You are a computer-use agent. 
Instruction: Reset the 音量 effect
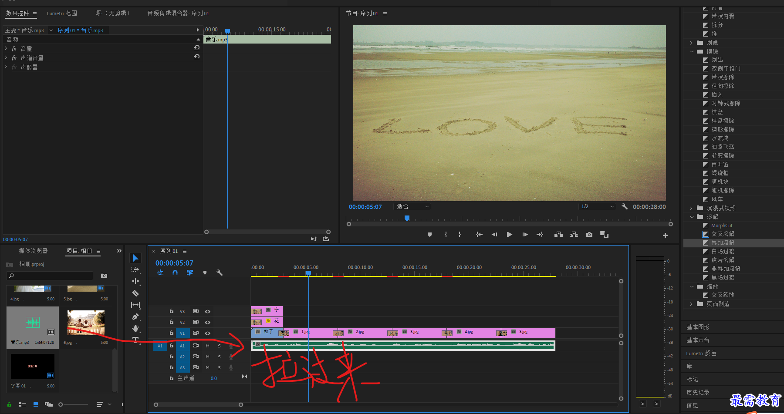pyautogui.click(x=197, y=48)
